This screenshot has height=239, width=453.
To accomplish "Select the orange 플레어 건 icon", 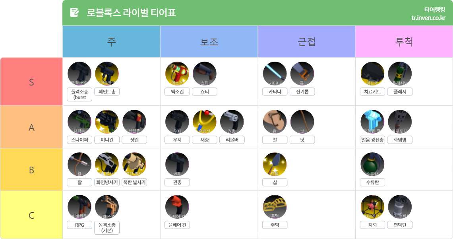I will click(x=177, y=207).
